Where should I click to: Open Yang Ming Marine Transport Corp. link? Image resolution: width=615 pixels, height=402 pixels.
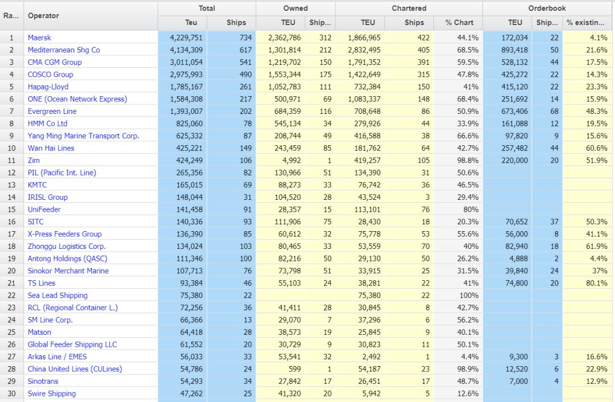click(84, 136)
